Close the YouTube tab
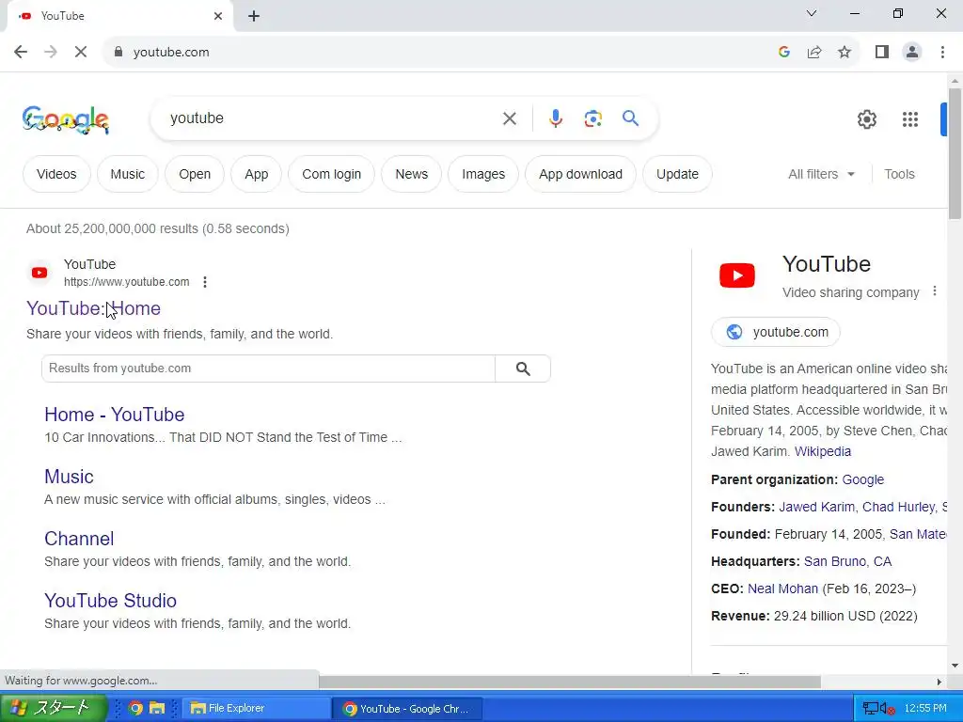This screenshot has width=963, height=722. coord(218,16)
